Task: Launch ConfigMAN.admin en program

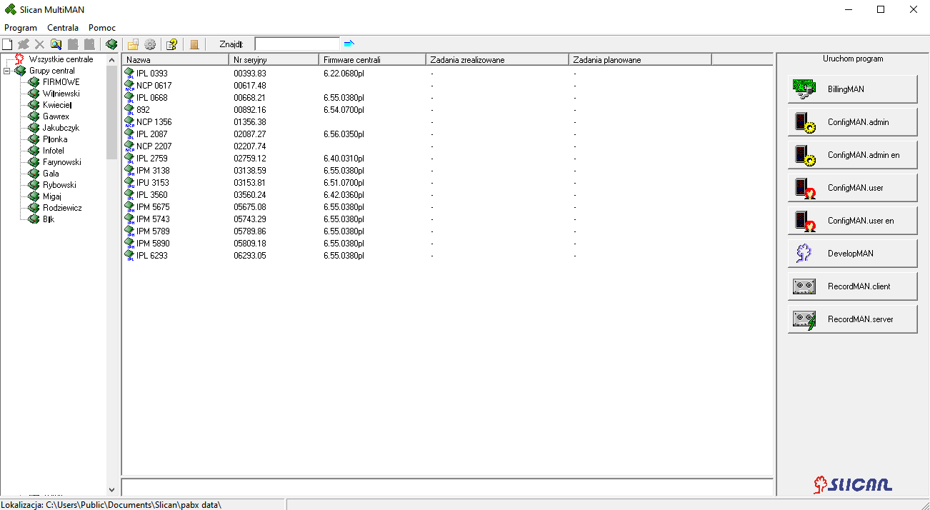Action: 853,155
